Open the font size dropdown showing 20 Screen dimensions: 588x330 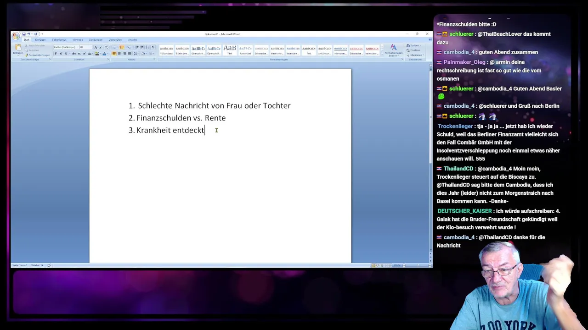[x=86, y=47]
